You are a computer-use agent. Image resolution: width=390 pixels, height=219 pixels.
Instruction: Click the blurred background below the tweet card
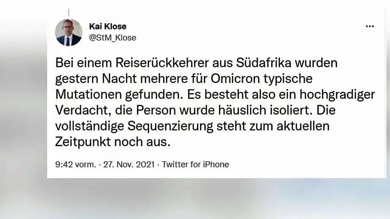tap(195, 199)
